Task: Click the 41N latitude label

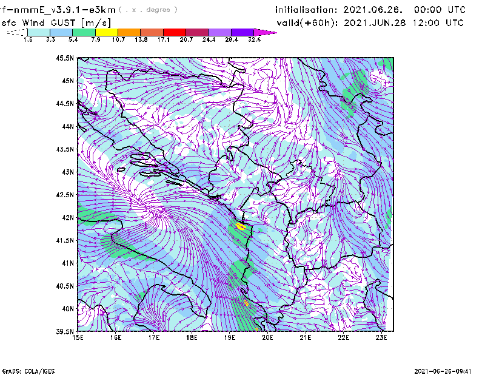Action: click(68, 263)
